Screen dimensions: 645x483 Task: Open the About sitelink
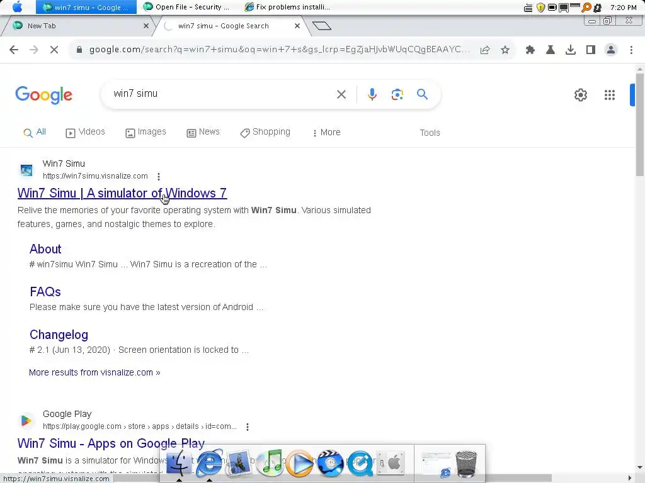point(45,249)
